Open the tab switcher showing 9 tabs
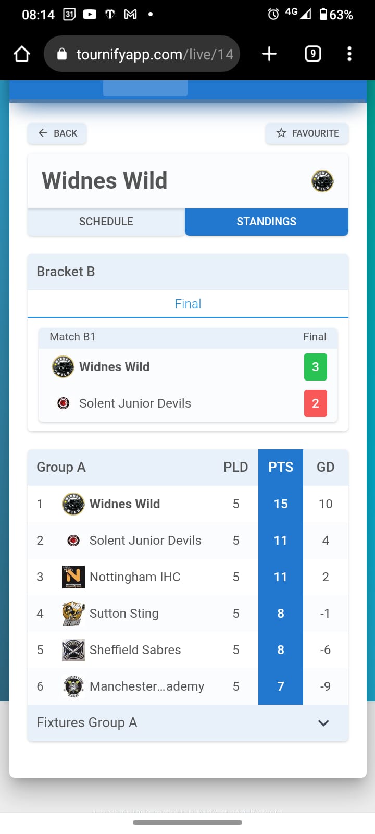 pos(312,54)
